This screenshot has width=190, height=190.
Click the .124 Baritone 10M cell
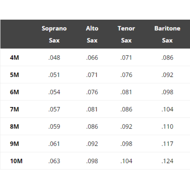[167, 161]
